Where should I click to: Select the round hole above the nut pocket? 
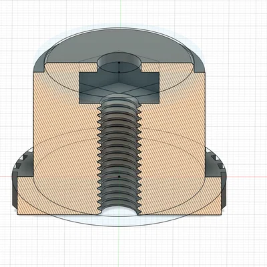pos(119,62)
